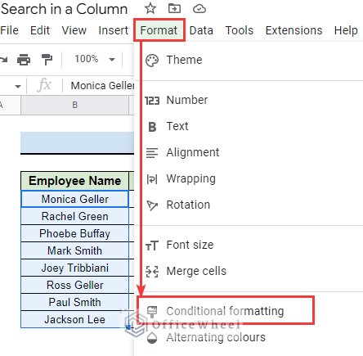Click the move to folder icon
This screenshot has height=356, width=363.
(x=174, y=9)
